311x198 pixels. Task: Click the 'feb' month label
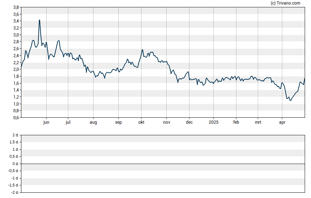coord(236,122)
